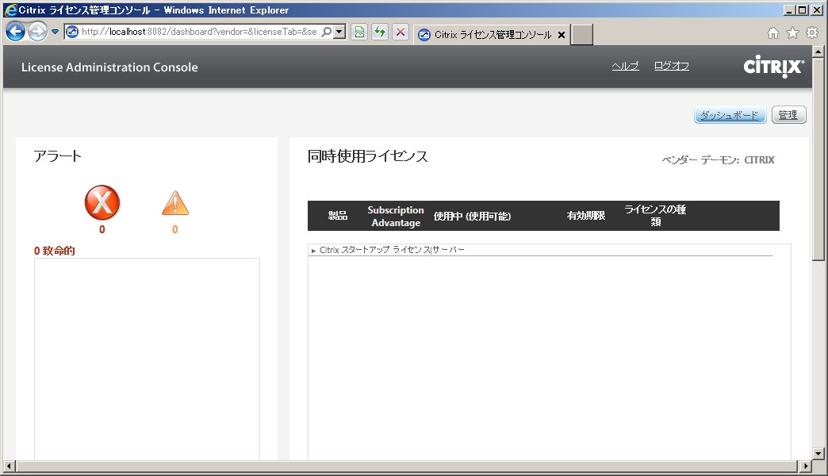Open the Tools gear icon menu
The image size is (828, 476).
tap(811, 33)
